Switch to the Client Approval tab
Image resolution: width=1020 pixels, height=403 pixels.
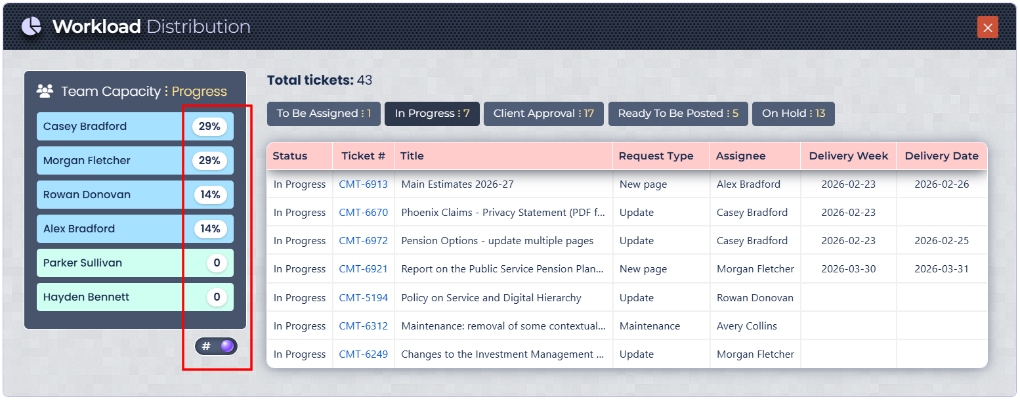tap(543, 114)
